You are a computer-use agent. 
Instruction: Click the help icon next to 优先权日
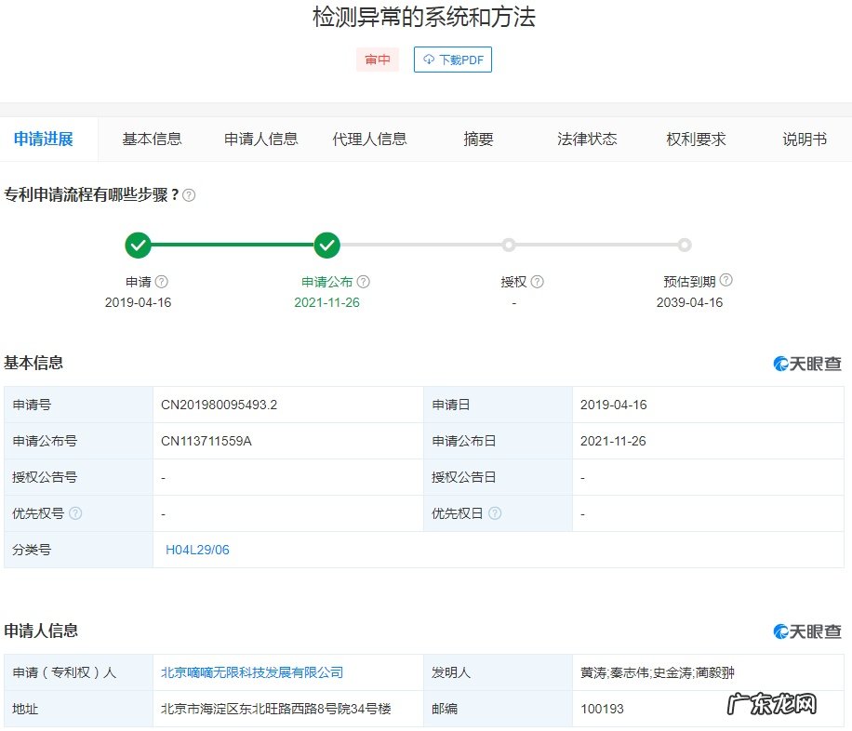pyautogui.click(x=496, y=512)
